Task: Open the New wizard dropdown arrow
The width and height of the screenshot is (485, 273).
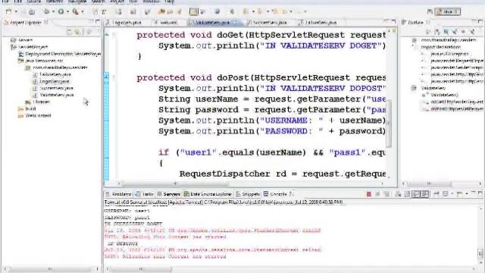Action: [16, 12]
